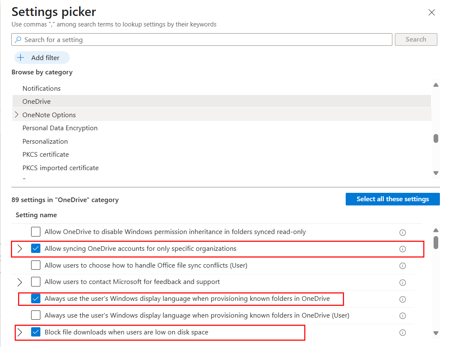The width and height of the screenshot is (450, 347).
Task: Expand Allow syncing OneDrive accounts for specific organizations
Action: click(19, 249)
